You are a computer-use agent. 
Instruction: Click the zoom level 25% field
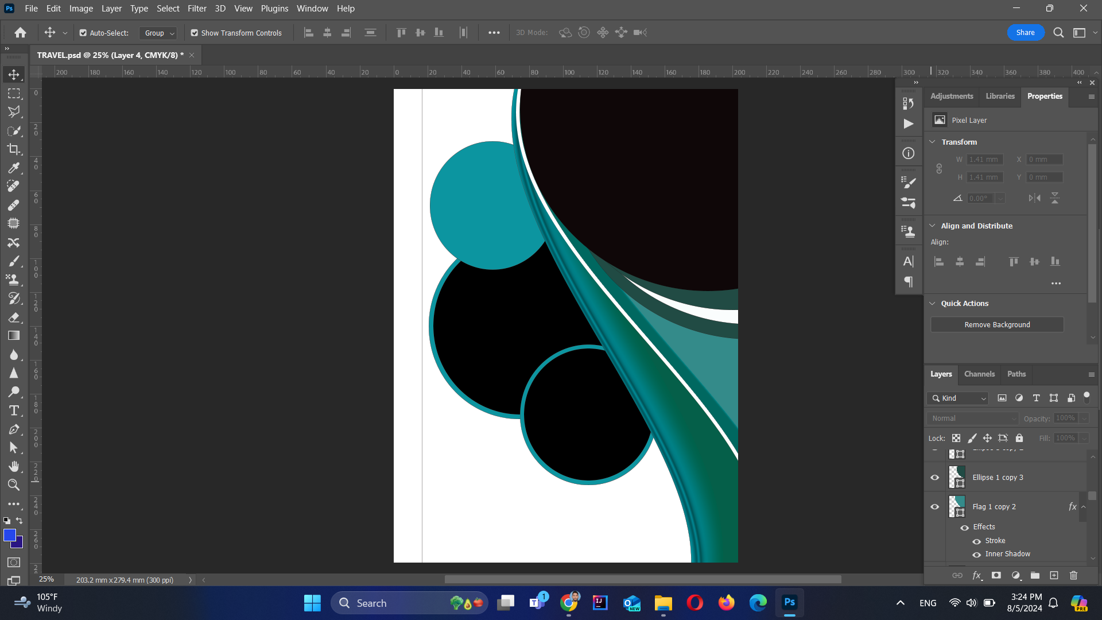(46, 580)
